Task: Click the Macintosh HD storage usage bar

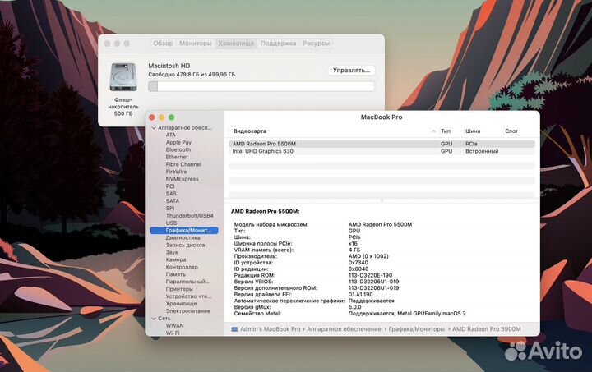Action: point(261,86)
